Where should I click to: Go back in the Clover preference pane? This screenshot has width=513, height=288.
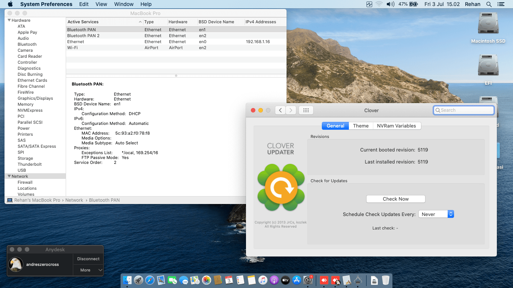point(280,110)
